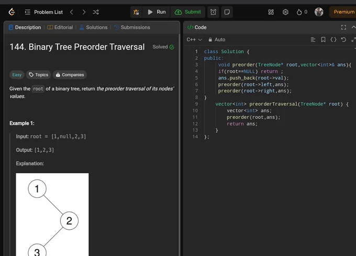Screen dimensions: 356x256
Task: Toggle fullscreen for the Code panel
Action: point(343,27)
